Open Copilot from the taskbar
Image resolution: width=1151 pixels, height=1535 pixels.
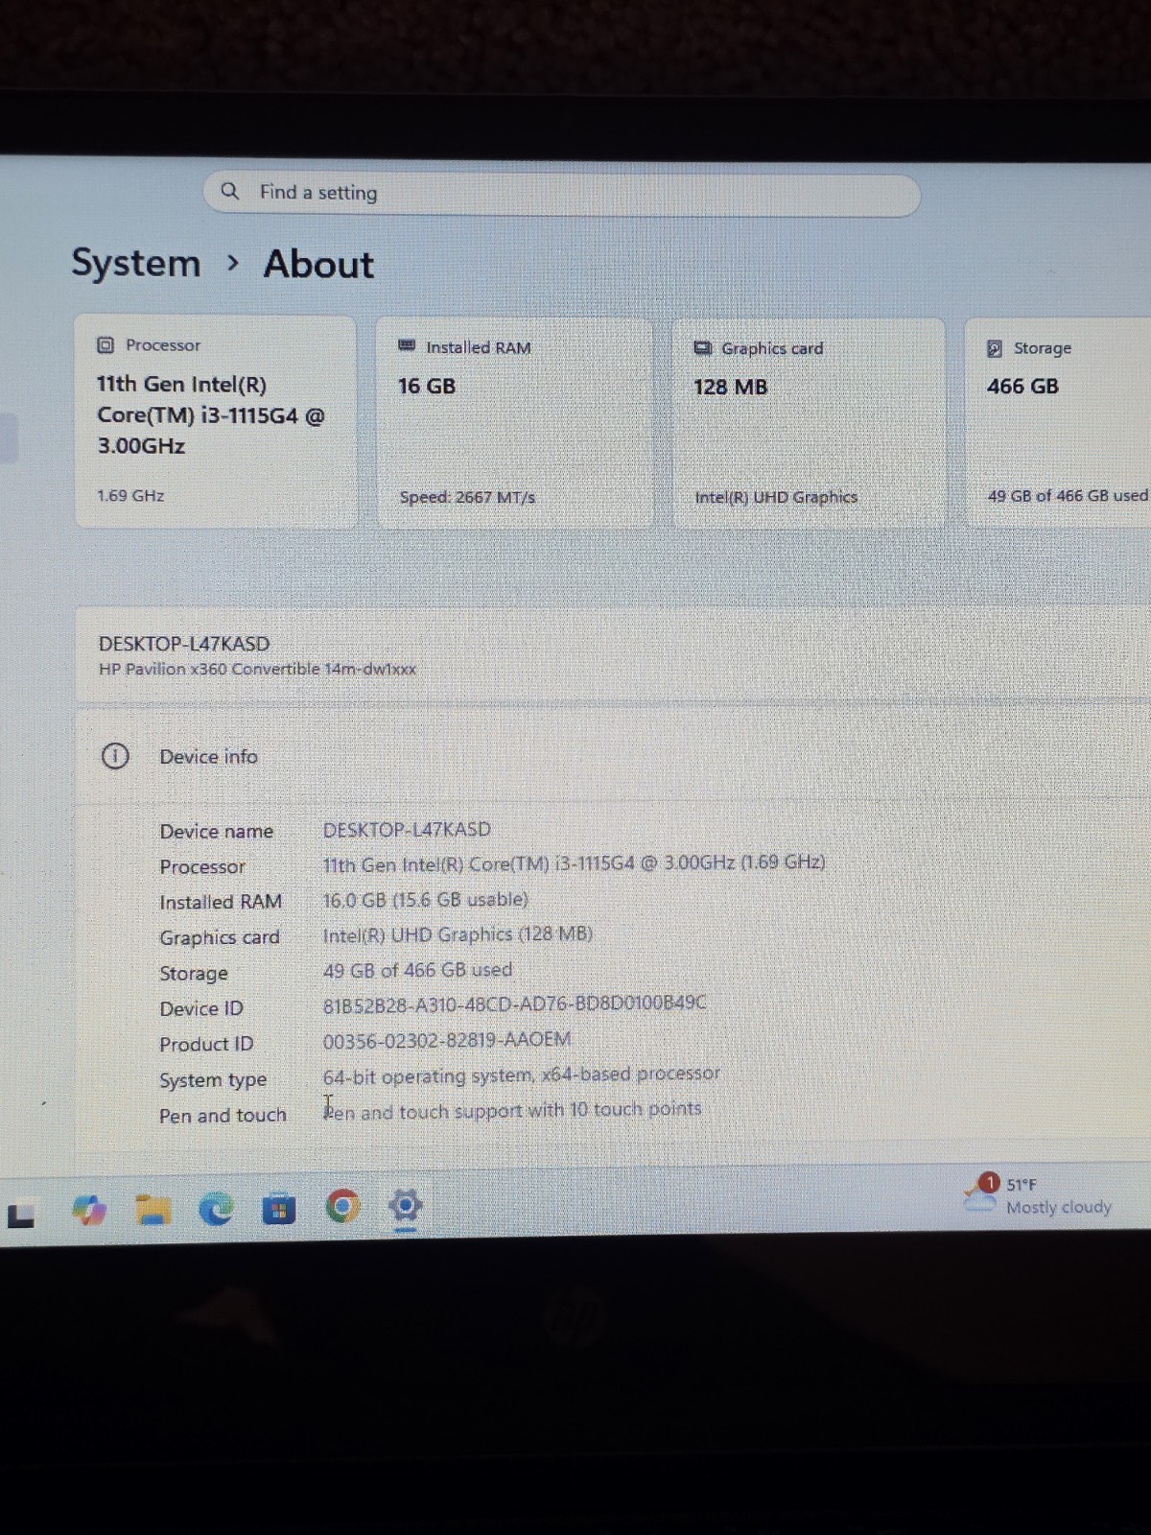coord(89,1211)
